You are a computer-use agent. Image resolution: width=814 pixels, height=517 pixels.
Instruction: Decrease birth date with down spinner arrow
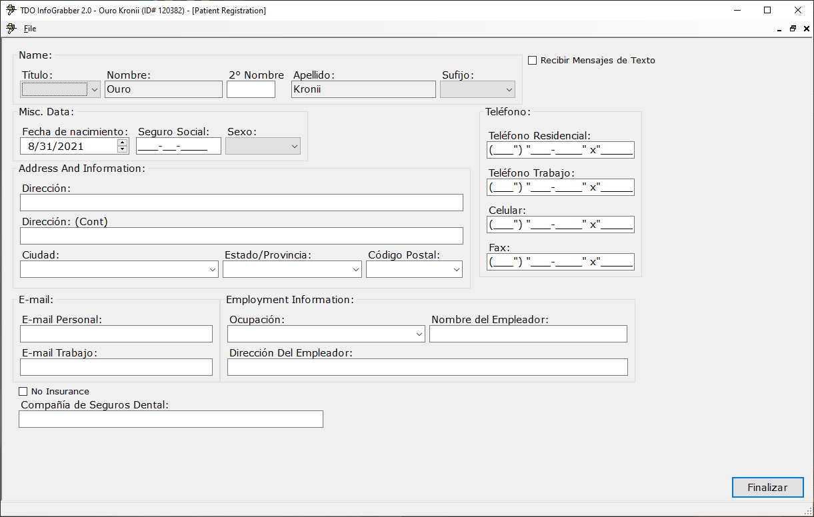122,149
